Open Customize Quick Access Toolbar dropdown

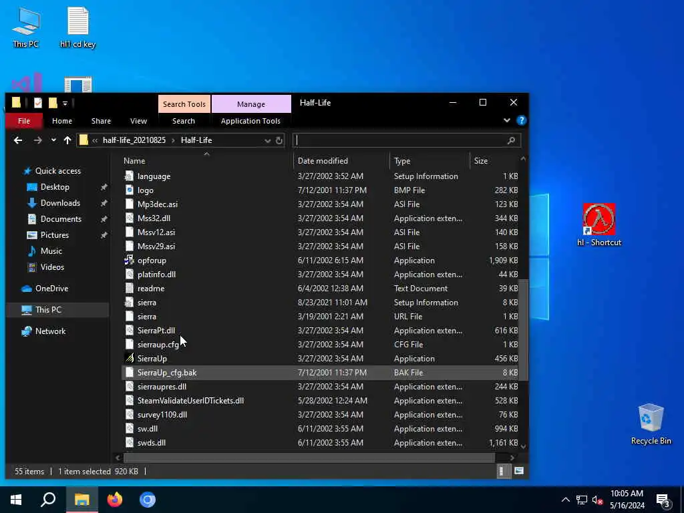[65, 104]
